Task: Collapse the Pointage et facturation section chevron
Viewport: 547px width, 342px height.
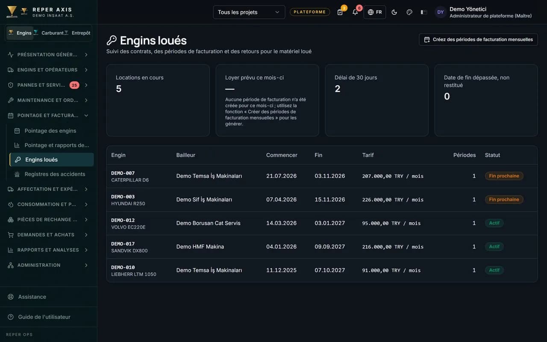Action: (86, 115)
